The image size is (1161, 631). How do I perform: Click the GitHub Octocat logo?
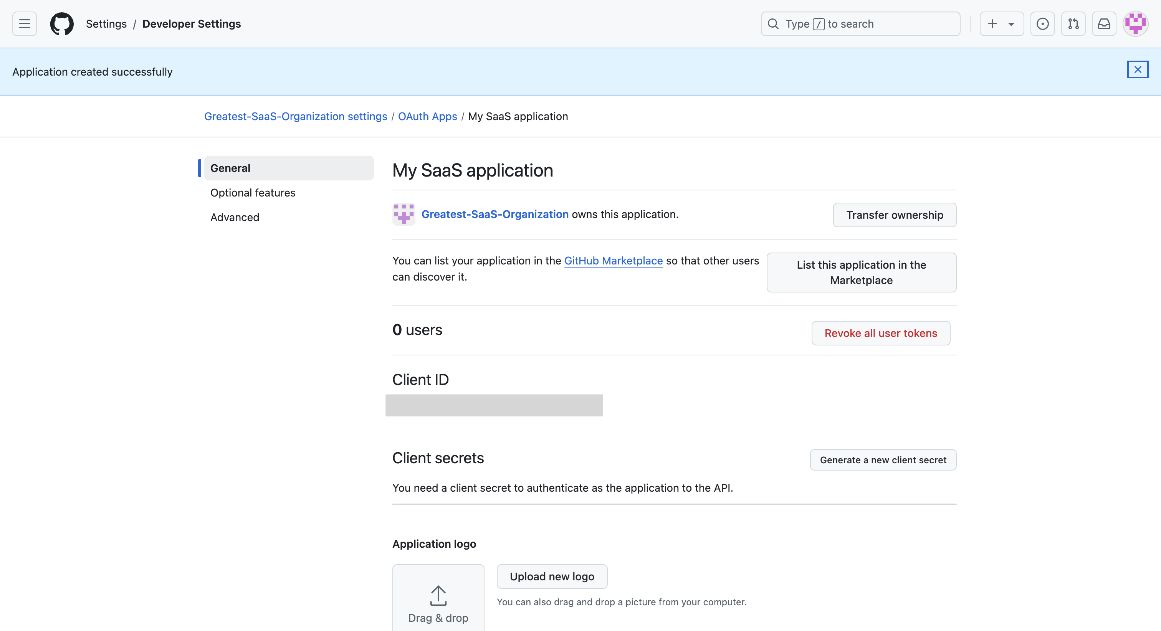pyautogui.click(x=62, y=24)
